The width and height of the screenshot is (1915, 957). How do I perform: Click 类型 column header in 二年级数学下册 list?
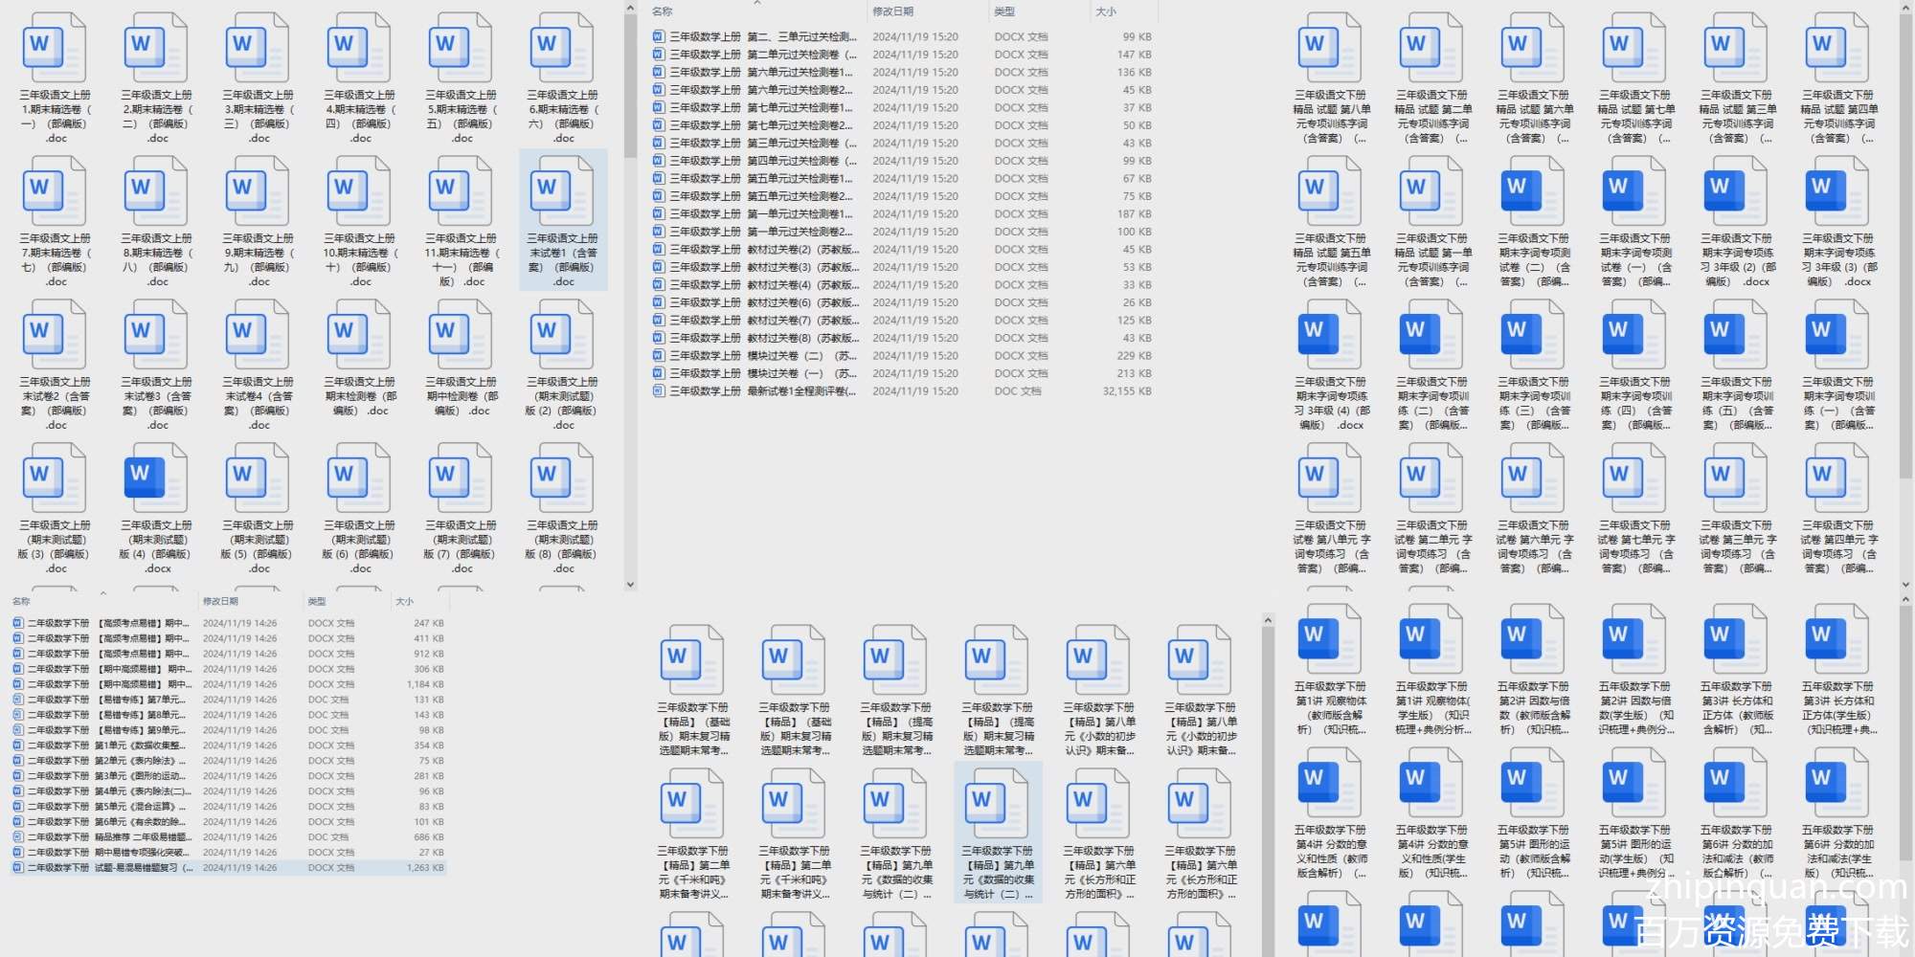tap(317, 601)
